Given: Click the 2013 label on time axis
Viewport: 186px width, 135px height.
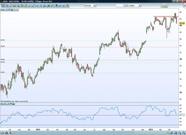Looking at the screenshot, I should [151, 130].
